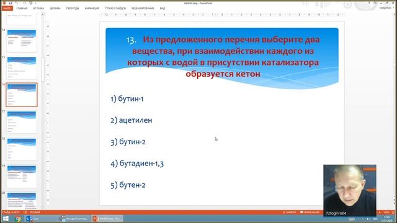Click the answer option '4) бутадиен-1,3'
Screen dimensions: 397x223
pyautogui.click(x=137, y=164)
